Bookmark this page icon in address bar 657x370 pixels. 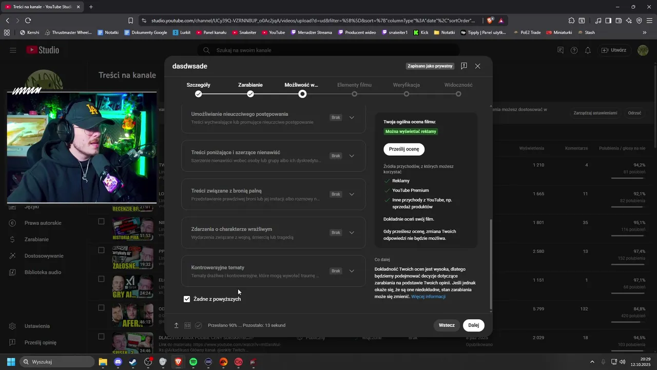coord(130,21)
